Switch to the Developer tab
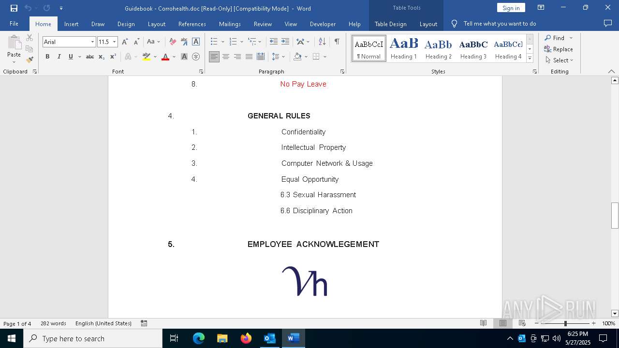The width and height of the screenshot is (619, 348). (323, 24)
